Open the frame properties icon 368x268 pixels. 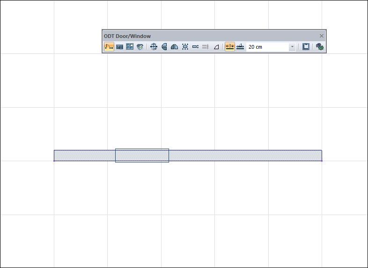click(x=306, y=47)
